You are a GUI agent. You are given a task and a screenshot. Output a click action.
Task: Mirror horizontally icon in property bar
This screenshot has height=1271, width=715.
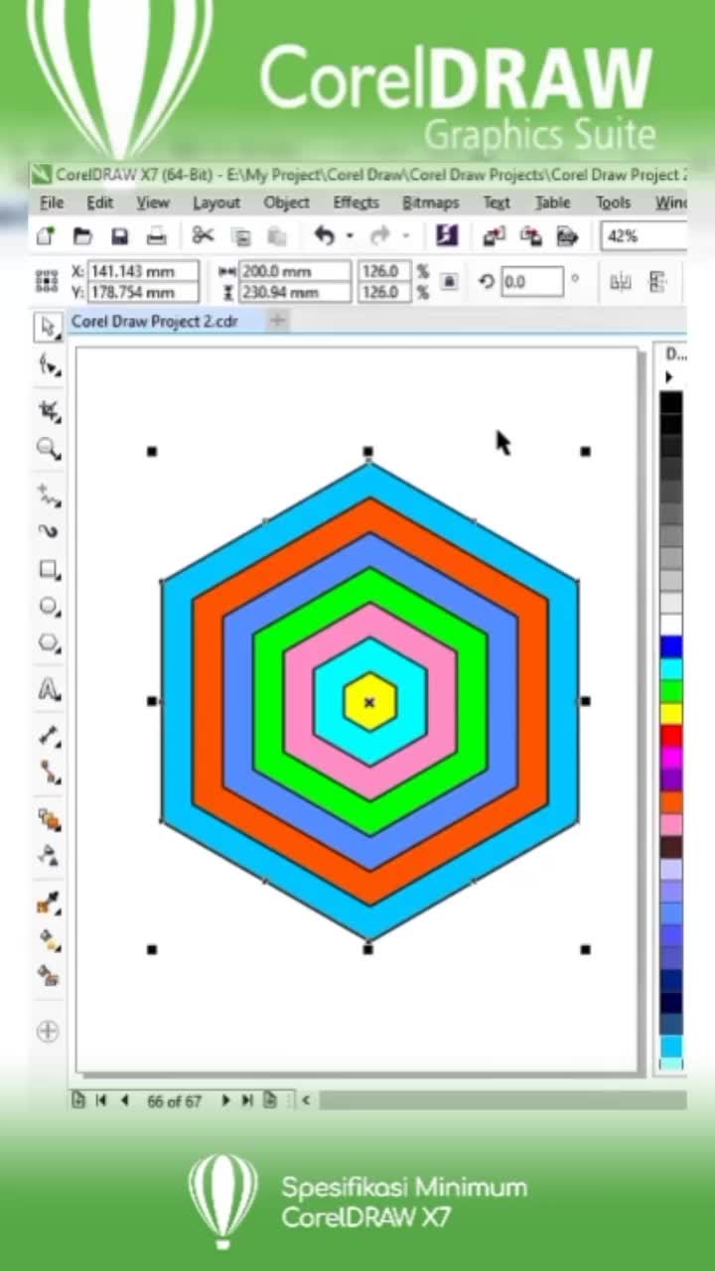coord(621,282)
